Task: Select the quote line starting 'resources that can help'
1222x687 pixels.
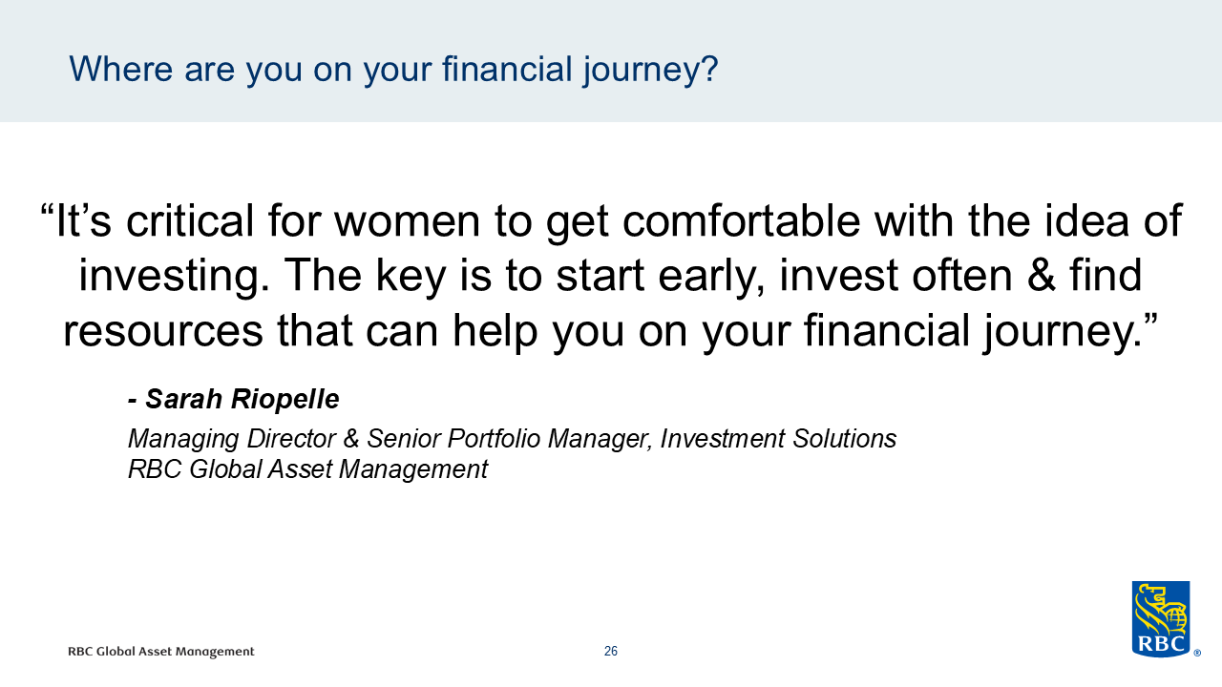Action: tap(611, 330)
